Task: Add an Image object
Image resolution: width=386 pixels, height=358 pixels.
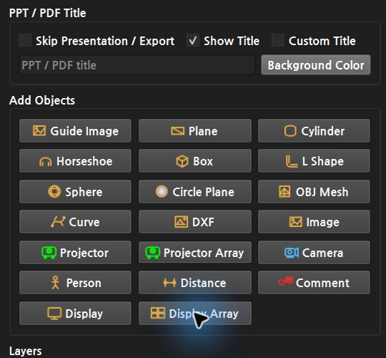Action: [x=314, y=222]
